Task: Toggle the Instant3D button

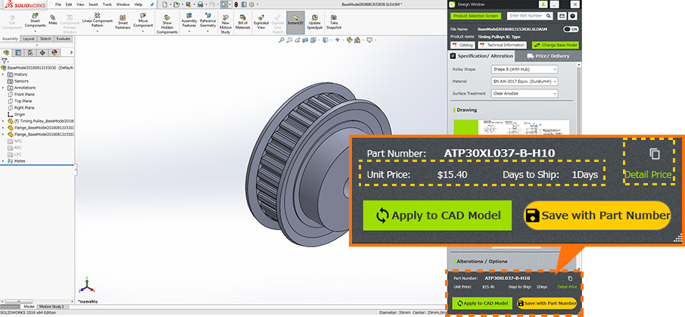Action: pos(295,22)
